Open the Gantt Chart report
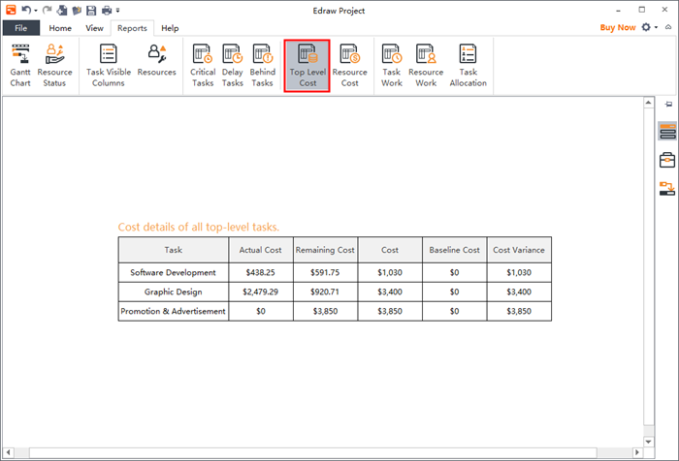The width and height of the screenshot is (679, 461). (x=20, y=65)
